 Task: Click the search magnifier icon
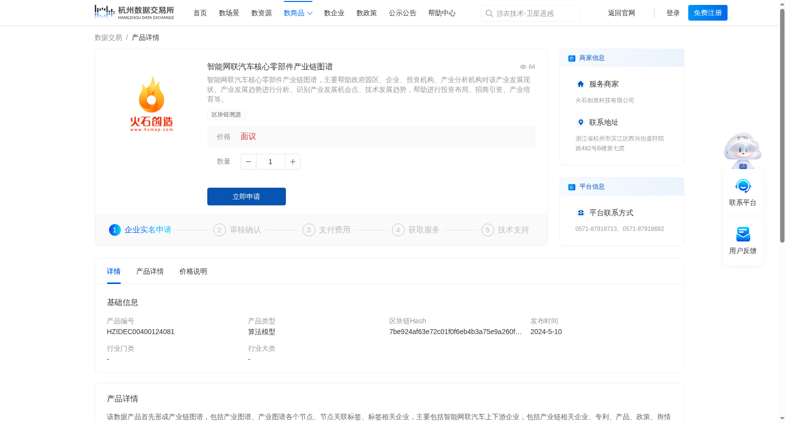click(489, 13)
